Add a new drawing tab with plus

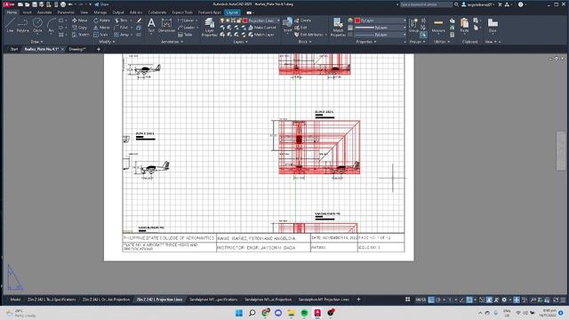coord(99,49)
